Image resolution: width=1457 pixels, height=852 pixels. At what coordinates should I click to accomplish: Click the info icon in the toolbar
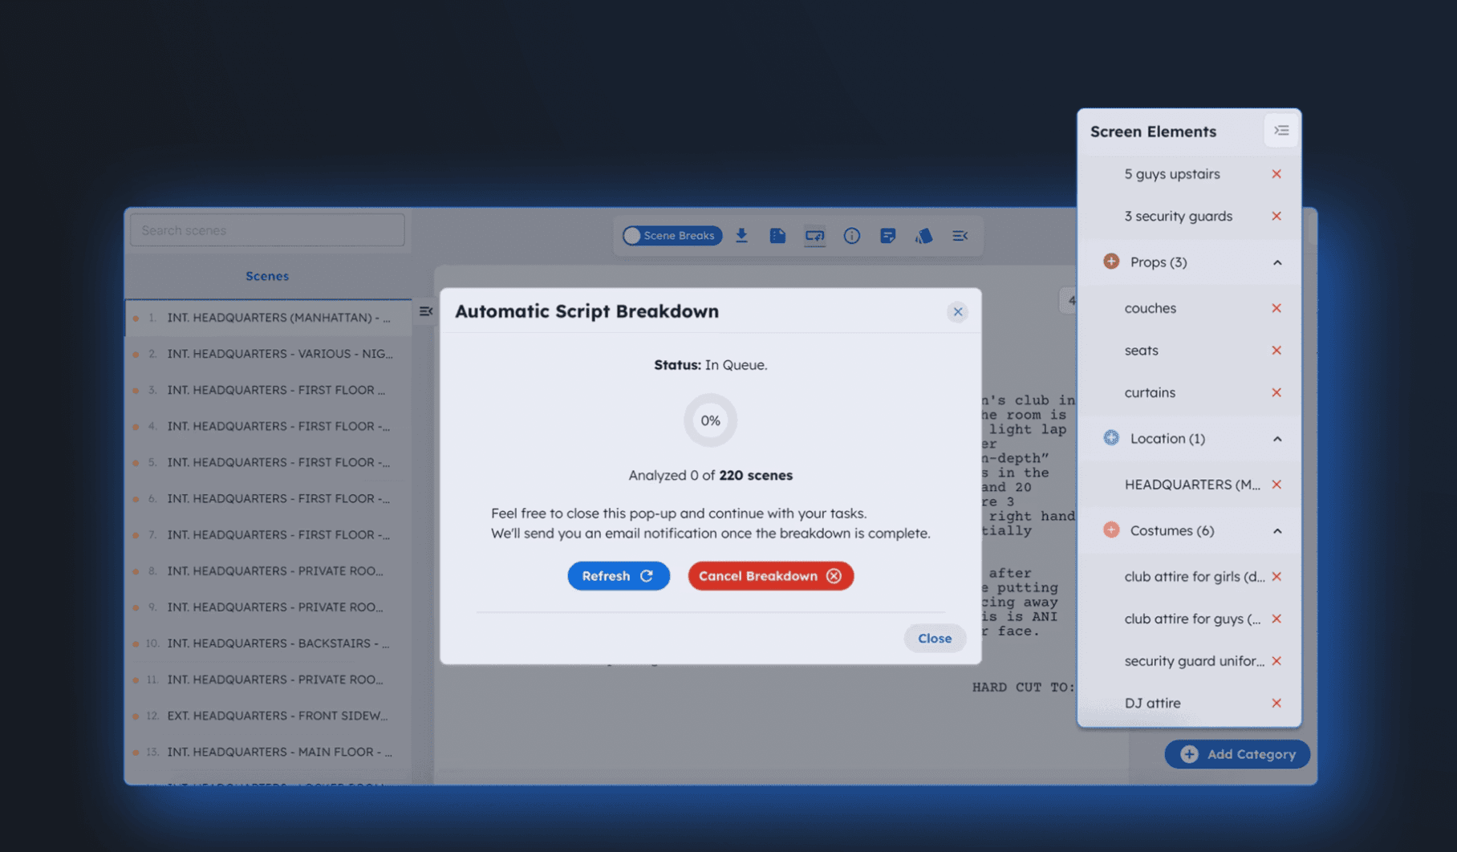851,235
